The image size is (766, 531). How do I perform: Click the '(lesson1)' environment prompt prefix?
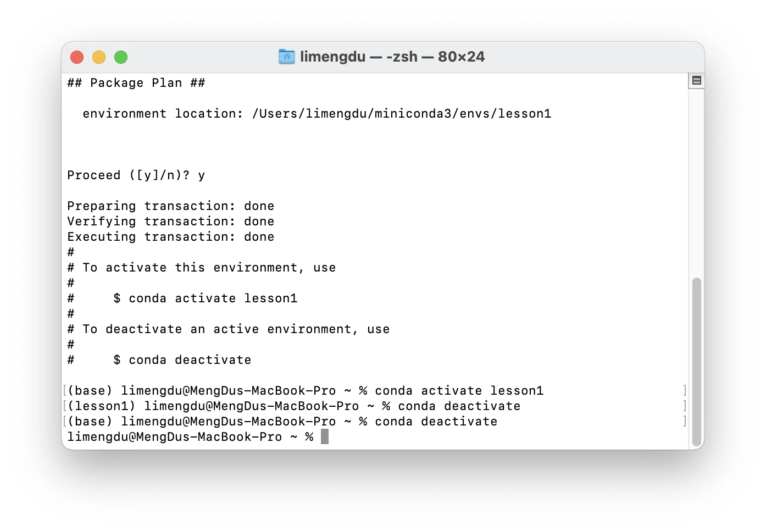tap(101, 406)
